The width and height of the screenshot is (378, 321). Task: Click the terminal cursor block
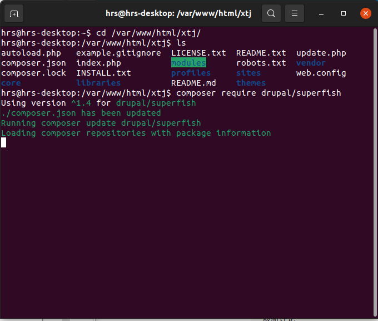4,142
